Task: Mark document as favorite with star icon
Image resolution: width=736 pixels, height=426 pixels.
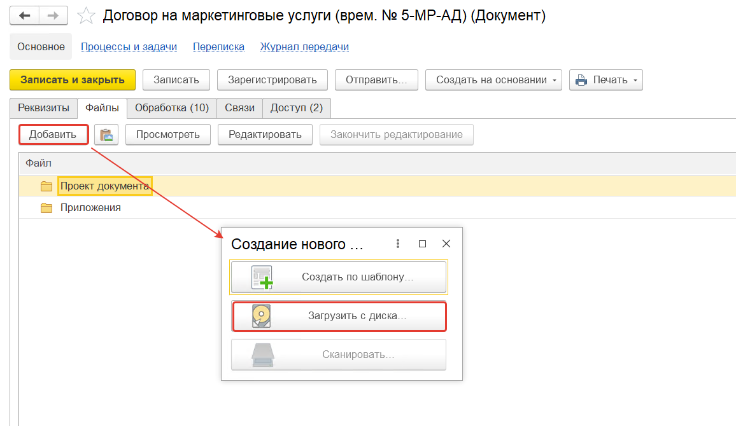Action: [87, 16]
